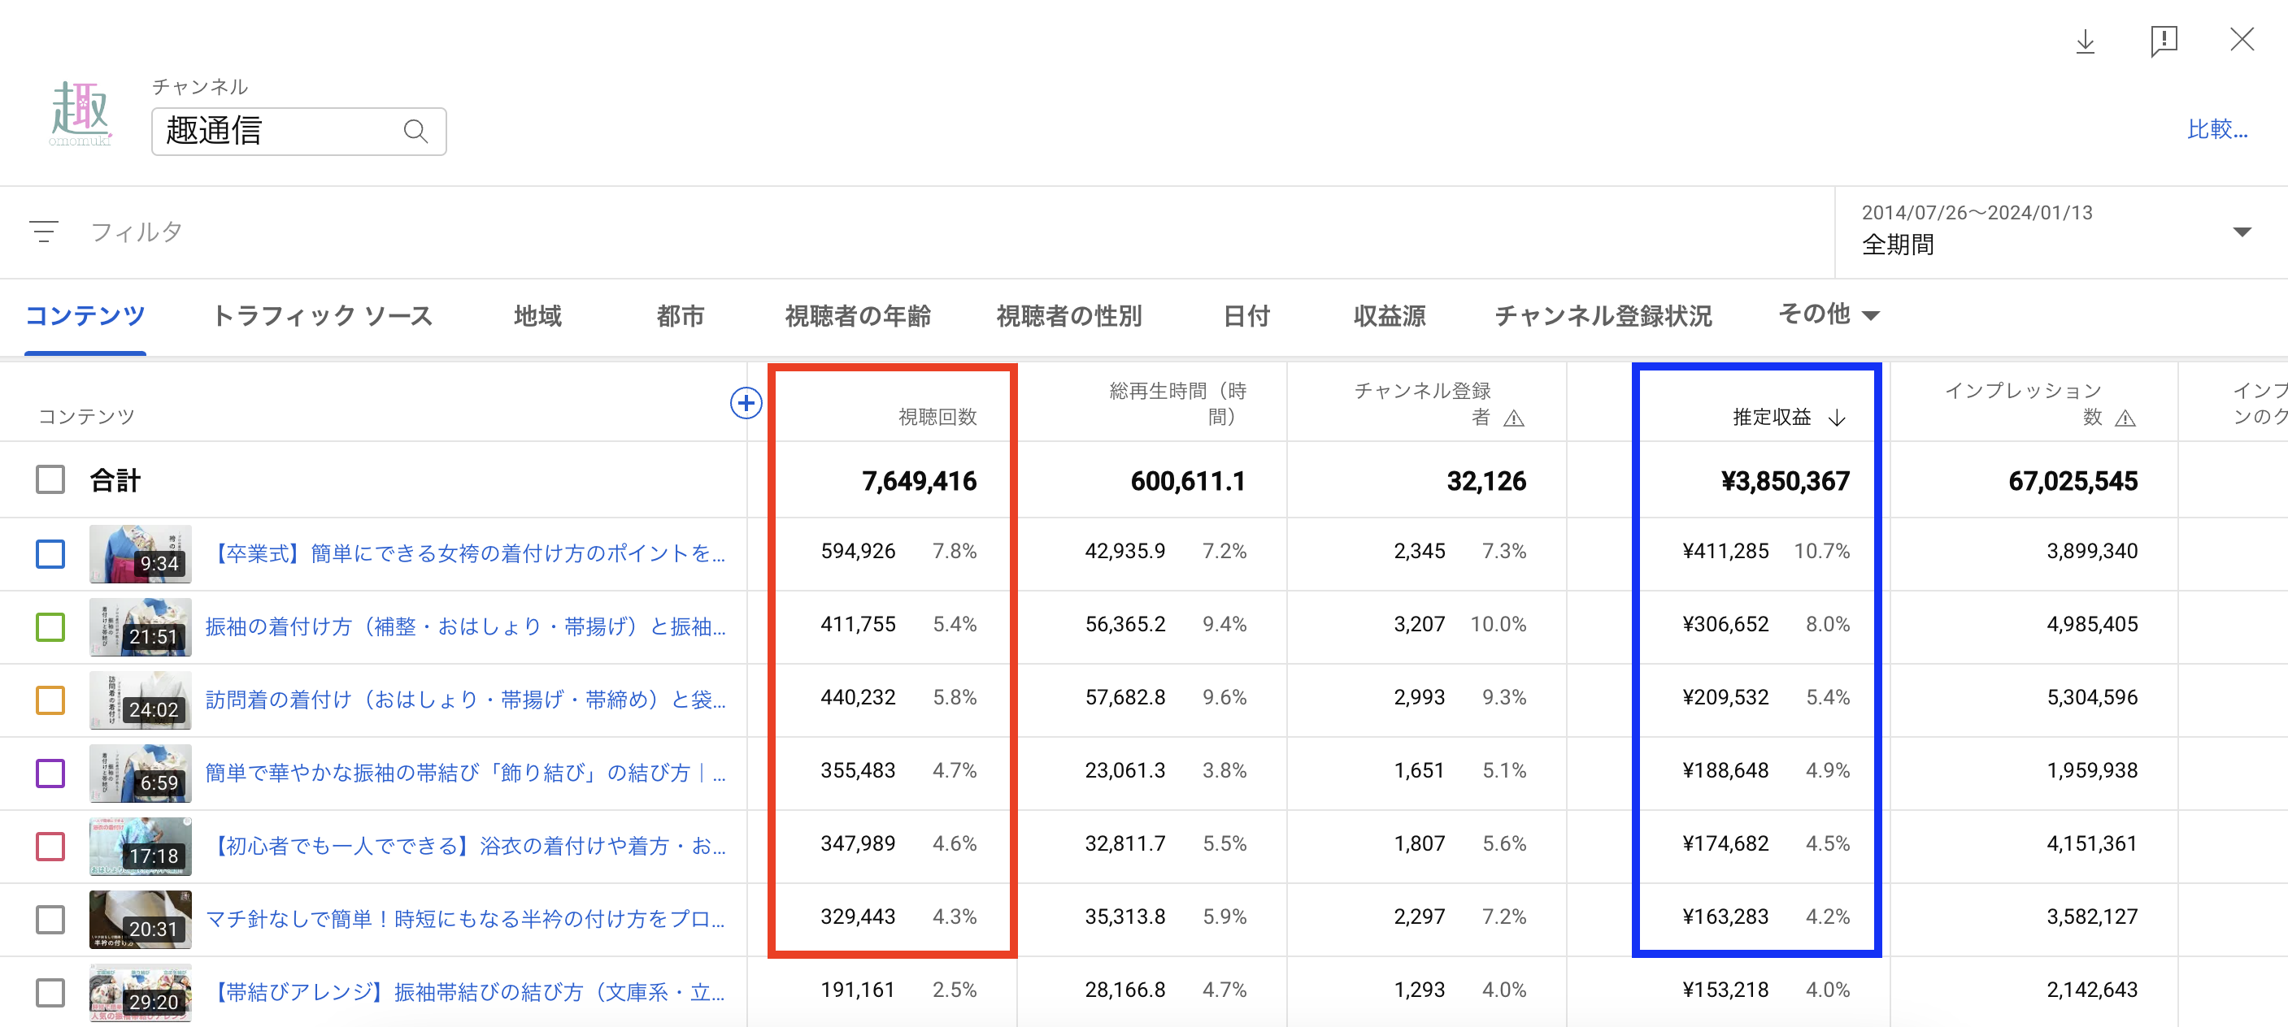Click the download report icon
This screenshot has height=1027, width=2288.
pos(2086,41)
